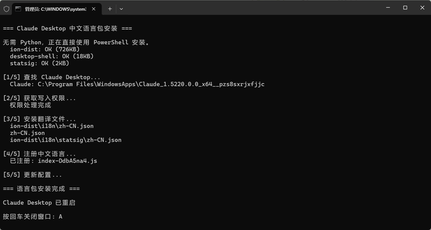Image resolution: width=431 pixels, height=230 pixels.
Task: Click the index-DdbA5na4.js registered file text
Action: click(x=67, y=161)
